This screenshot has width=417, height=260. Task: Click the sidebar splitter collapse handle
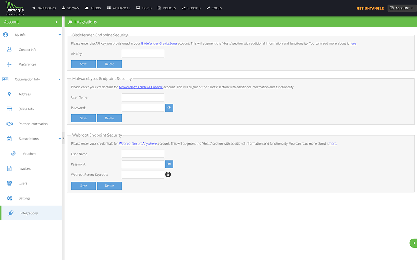pos(63,138)
